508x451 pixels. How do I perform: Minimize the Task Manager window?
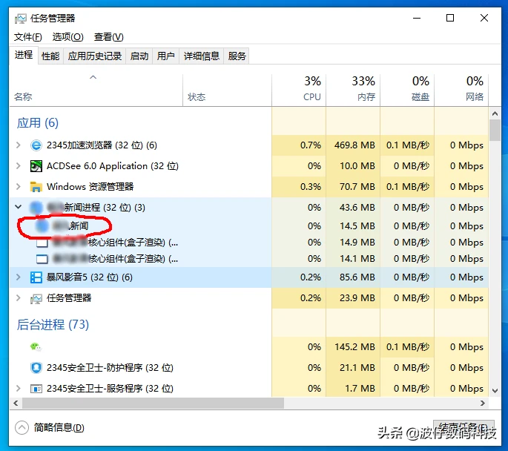pyautogui.click(x=417, y=18)
